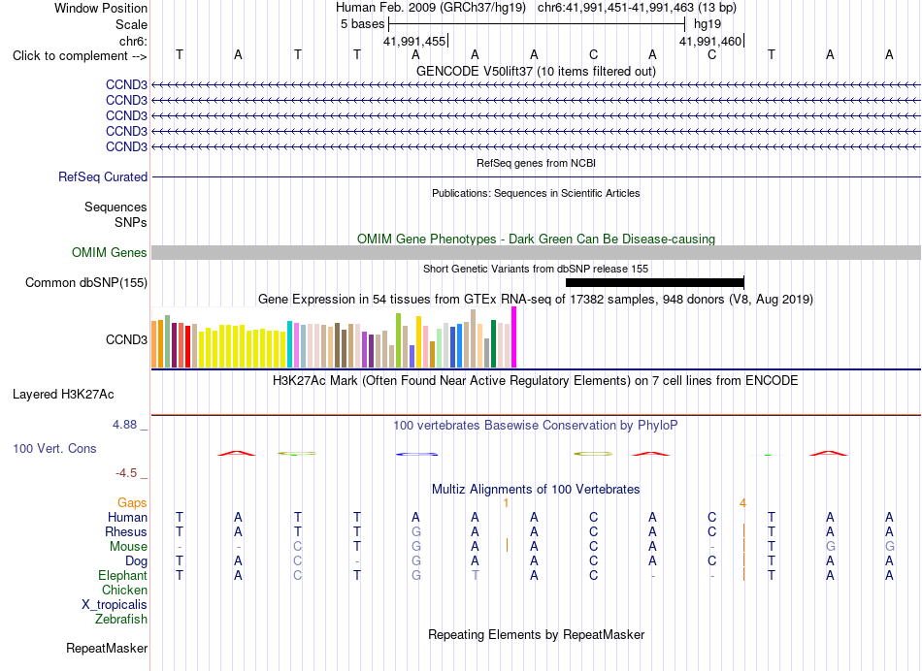Click the 'Click to complement -->' label
Viewport: 922px width, 671px height.
[80, 56]
